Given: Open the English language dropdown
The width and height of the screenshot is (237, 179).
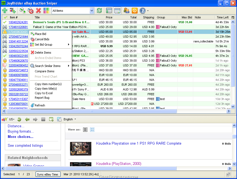Looking at the screenshot, I should coord(69,119).
